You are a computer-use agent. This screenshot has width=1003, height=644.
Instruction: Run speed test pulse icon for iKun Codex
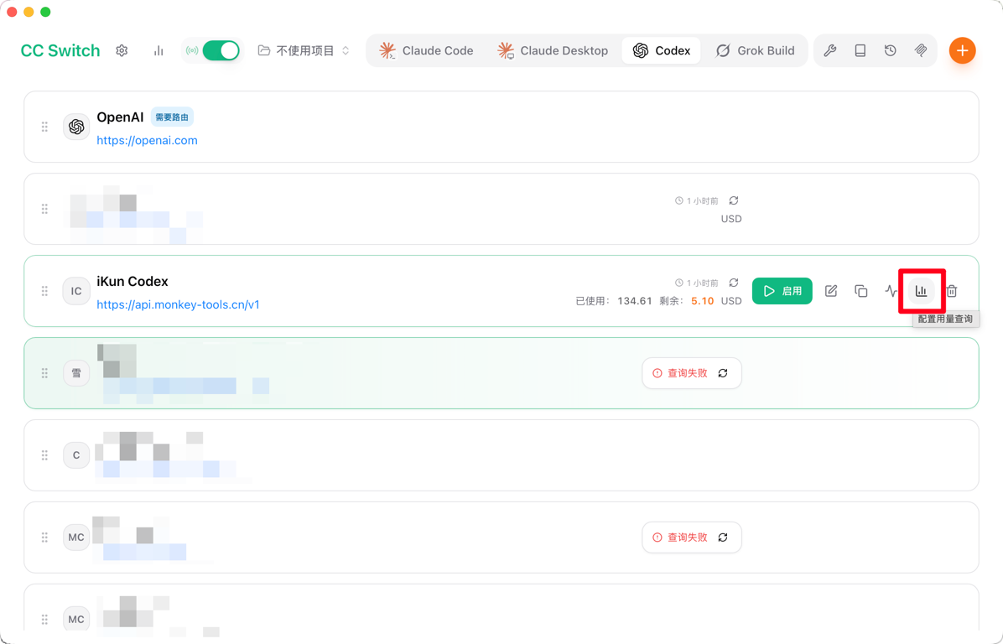(x=891, y=291)
